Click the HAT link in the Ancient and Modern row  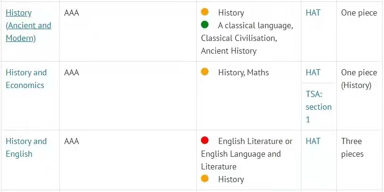[x=313, y=13]
